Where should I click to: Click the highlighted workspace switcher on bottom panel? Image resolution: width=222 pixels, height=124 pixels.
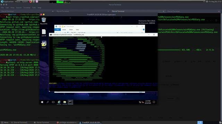click(x=200, y=123)
